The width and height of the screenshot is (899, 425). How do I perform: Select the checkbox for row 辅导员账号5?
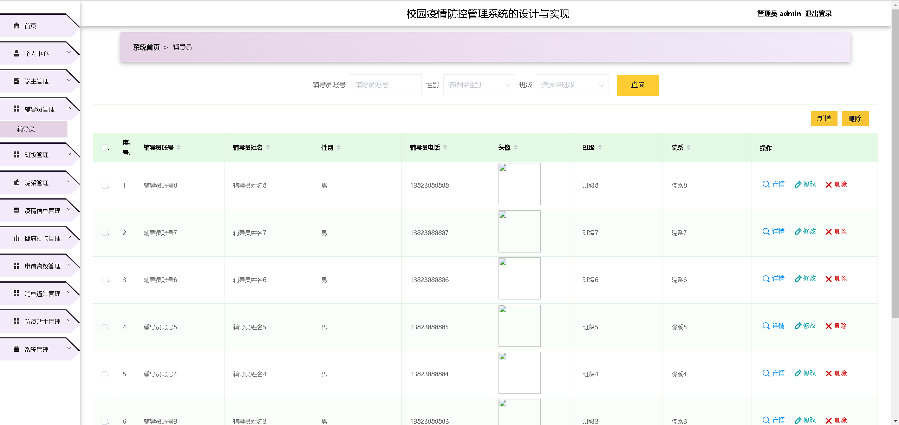coord(104,327)
